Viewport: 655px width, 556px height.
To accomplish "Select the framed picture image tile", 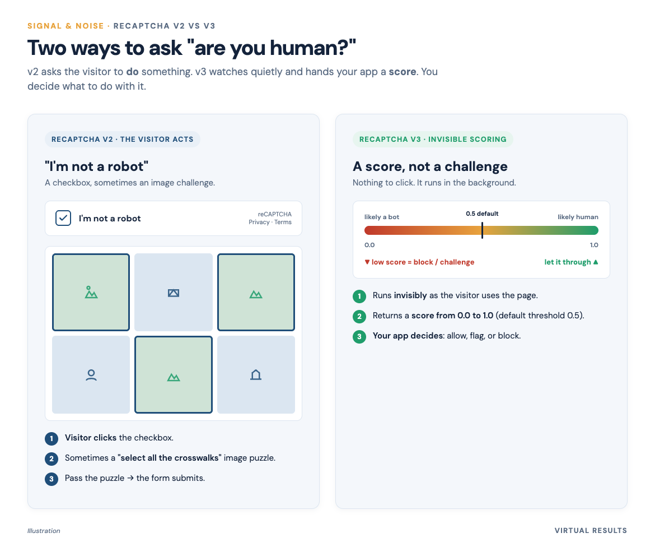I will point(174,292).
